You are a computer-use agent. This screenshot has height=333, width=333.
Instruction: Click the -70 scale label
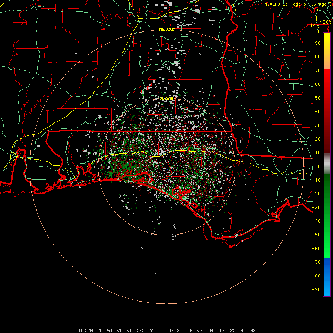(316, 262)
